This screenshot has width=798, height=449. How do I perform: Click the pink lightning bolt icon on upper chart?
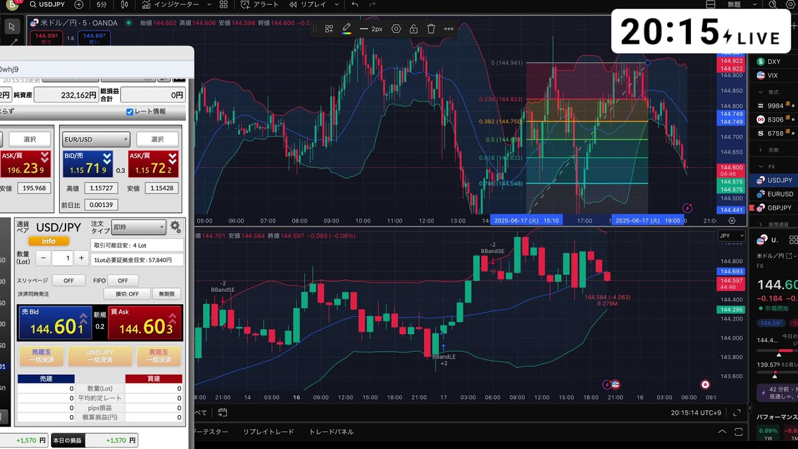688,208
